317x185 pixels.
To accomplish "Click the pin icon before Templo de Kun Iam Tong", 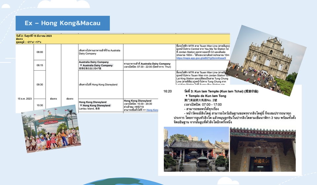I will coord(186,96).
